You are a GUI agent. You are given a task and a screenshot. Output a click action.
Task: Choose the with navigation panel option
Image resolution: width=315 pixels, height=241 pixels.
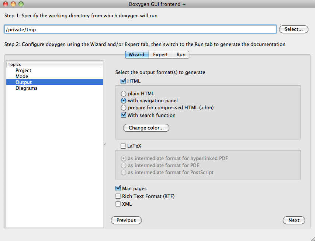[x=123, y=100]
